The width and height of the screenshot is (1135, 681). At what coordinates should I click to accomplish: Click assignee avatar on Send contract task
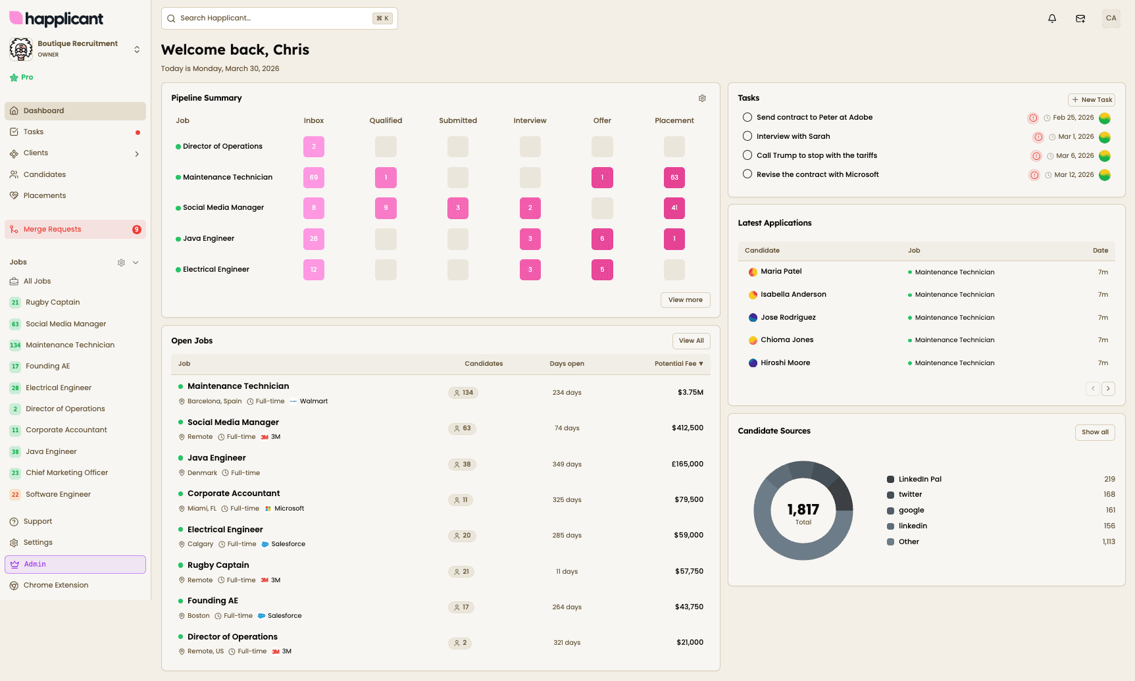tap(1105, 118)
